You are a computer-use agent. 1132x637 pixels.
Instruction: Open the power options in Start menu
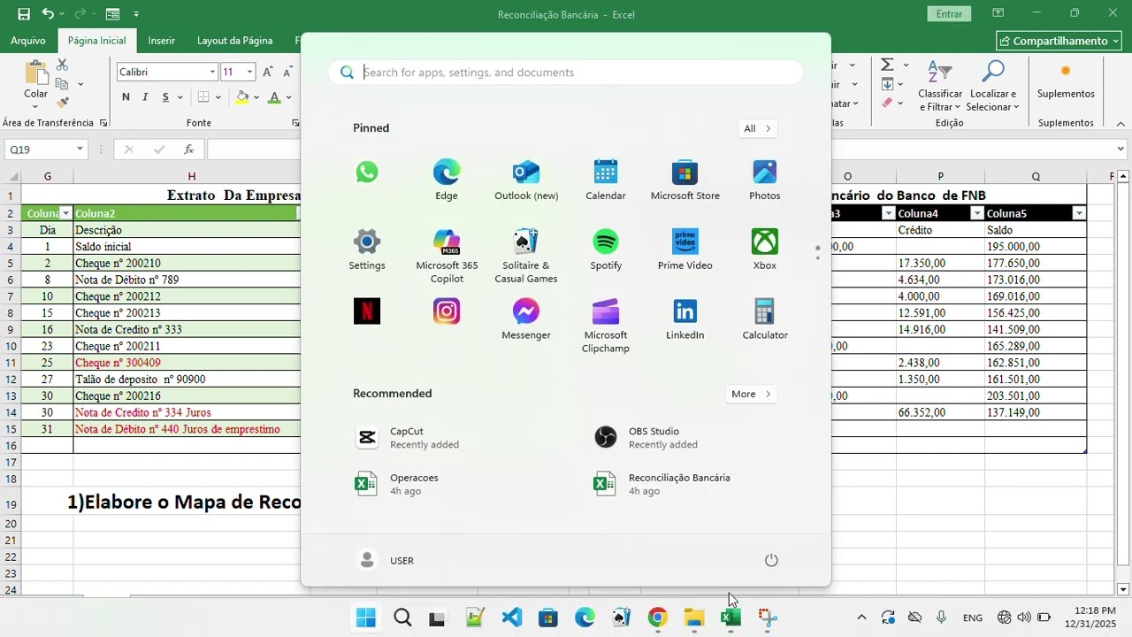(x=771, y=560)
